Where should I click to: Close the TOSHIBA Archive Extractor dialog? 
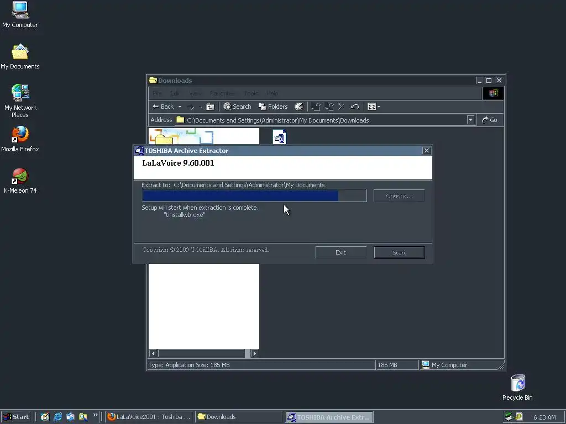tap(427, 150)
